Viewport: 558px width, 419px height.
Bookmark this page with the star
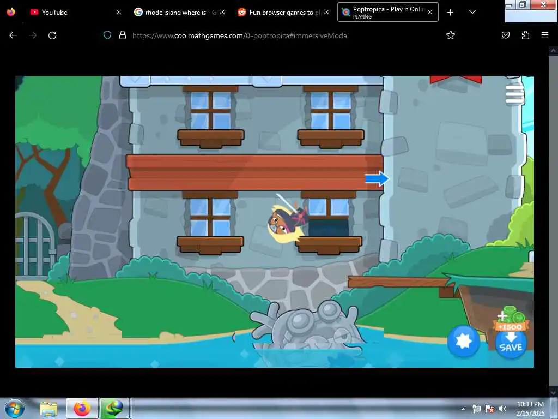click(451, 35)
